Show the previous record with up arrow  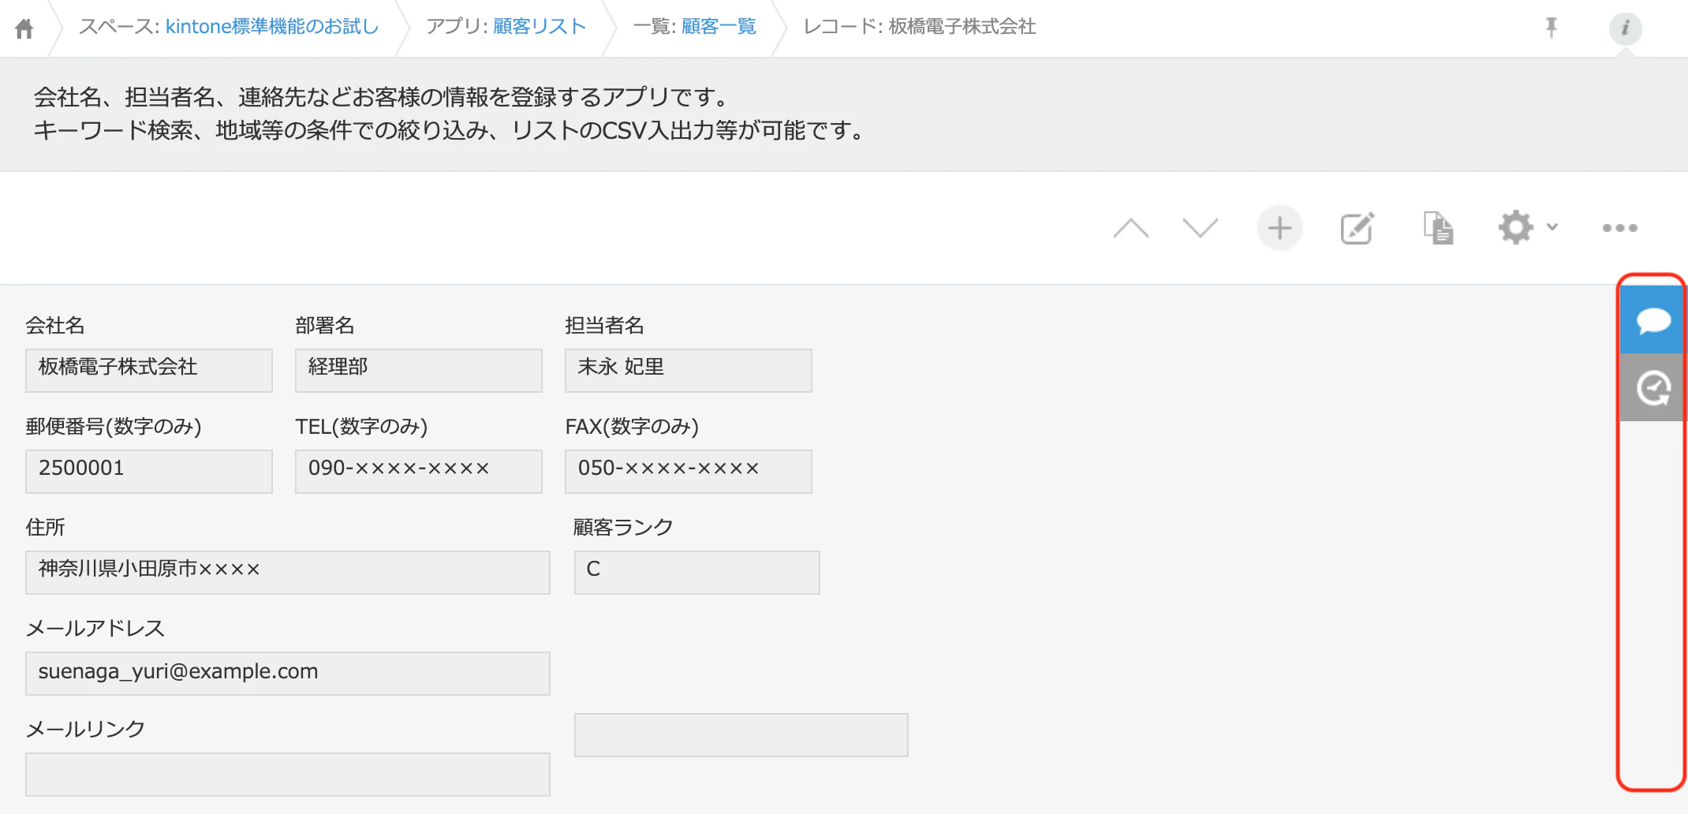point(1130,228)
